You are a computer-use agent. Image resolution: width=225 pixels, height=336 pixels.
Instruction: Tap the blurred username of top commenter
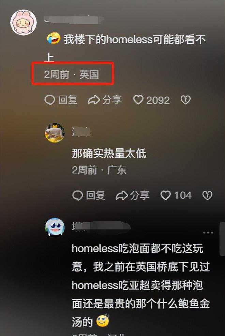pyautogui.click(x=74, y=20)
